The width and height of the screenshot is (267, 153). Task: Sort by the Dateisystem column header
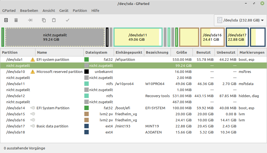pos(99,52)
